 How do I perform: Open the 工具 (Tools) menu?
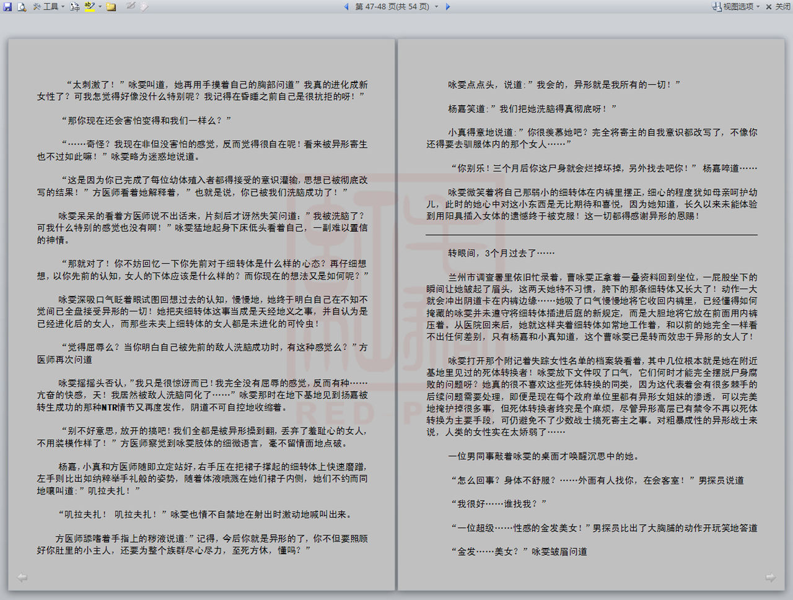(50, 7)
